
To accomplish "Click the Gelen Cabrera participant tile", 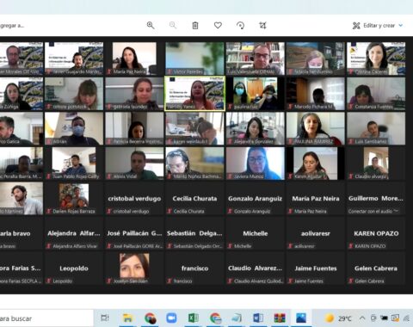I will [376, 268].
